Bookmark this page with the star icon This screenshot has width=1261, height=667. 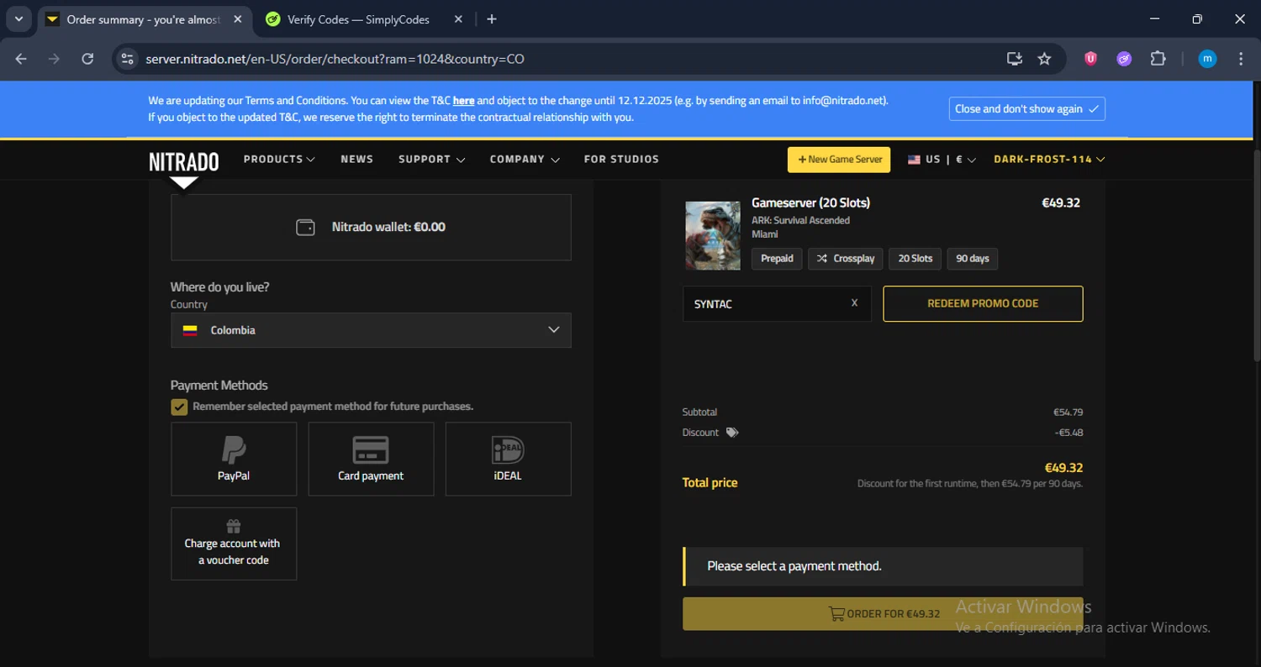[1044, 59]
